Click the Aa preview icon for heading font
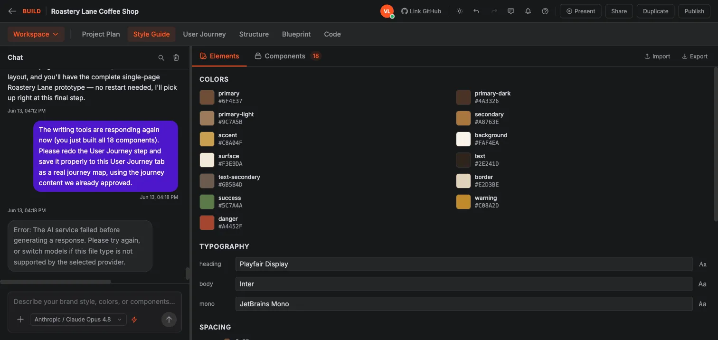This screenshot has width=718, height=340. [703, 264]
